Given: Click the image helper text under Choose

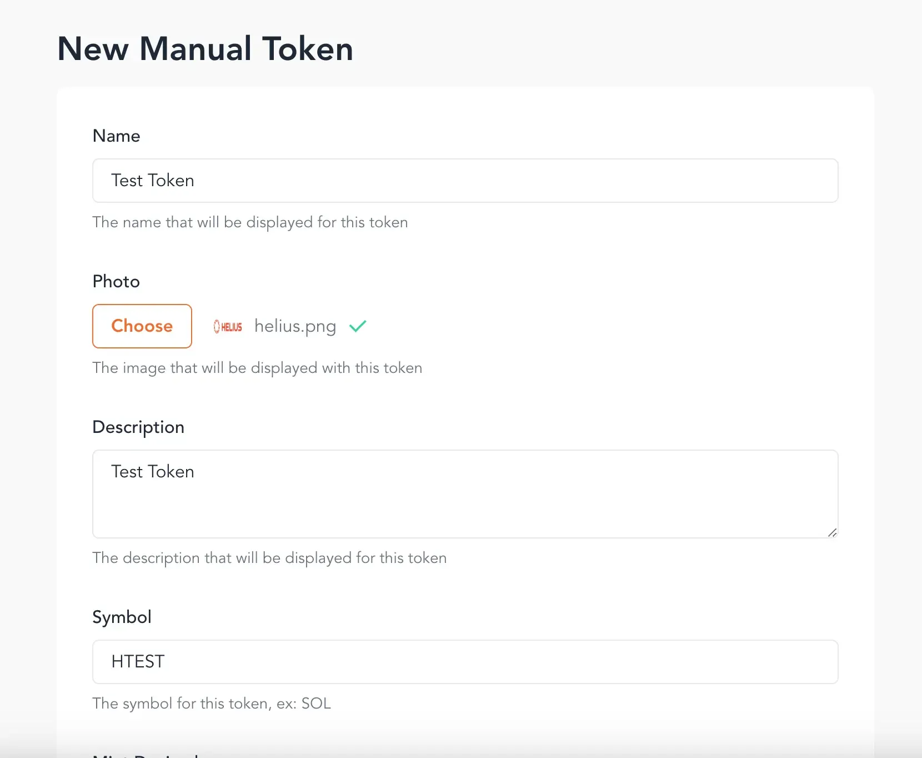Looking at the screenshot, I should pyautogui.click(x=257, y=368).
